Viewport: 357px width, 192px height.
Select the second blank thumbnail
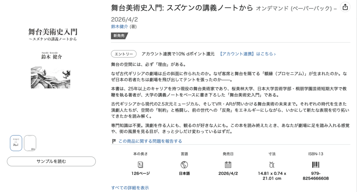pos(30,143)
